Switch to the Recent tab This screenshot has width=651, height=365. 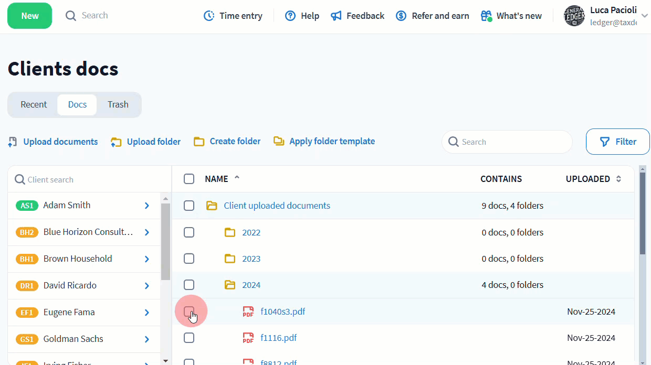34,104
